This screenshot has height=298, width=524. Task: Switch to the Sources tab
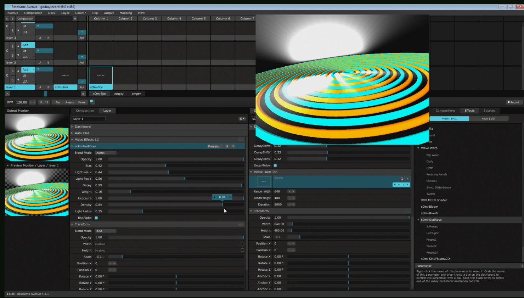click(489, 111)
